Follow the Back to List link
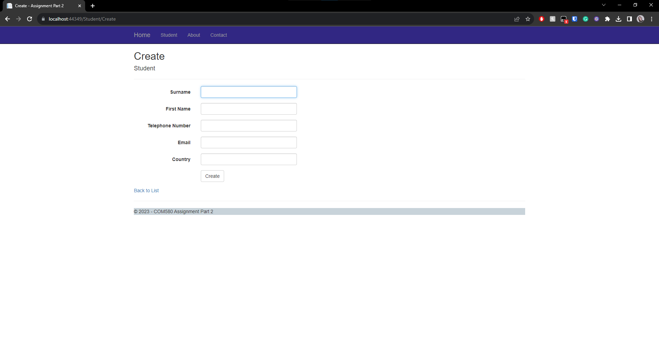The height and width of the screenshot is (357, 659). pyautogui.click(x=146, y=191)
